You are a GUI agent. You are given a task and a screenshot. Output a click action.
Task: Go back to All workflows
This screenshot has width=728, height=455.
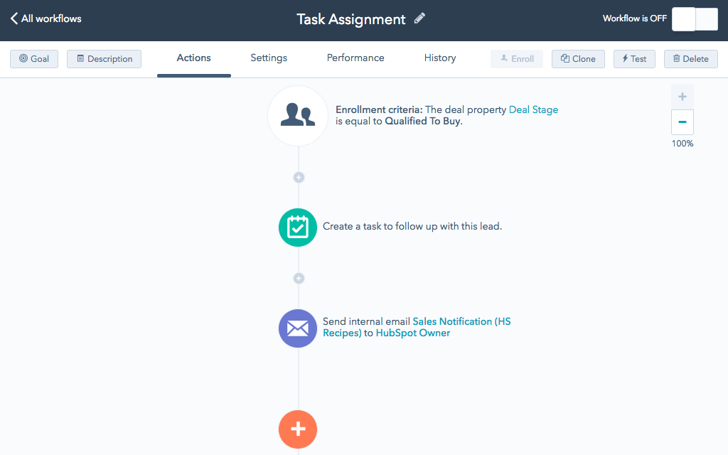45,18
